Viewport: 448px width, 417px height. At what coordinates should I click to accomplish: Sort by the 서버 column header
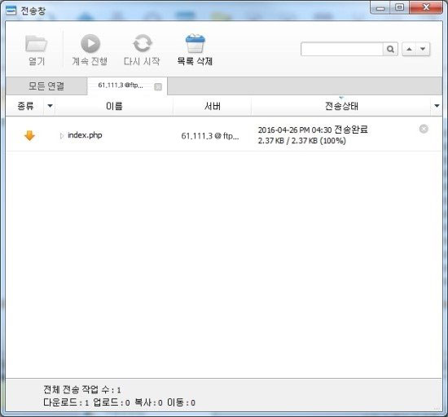(213, 106)
